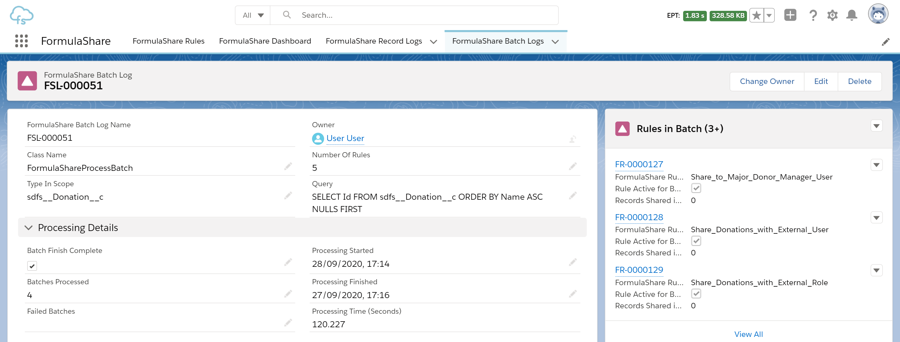Open the setup gear icon
The image size is (900, 342).
point(832,15)
